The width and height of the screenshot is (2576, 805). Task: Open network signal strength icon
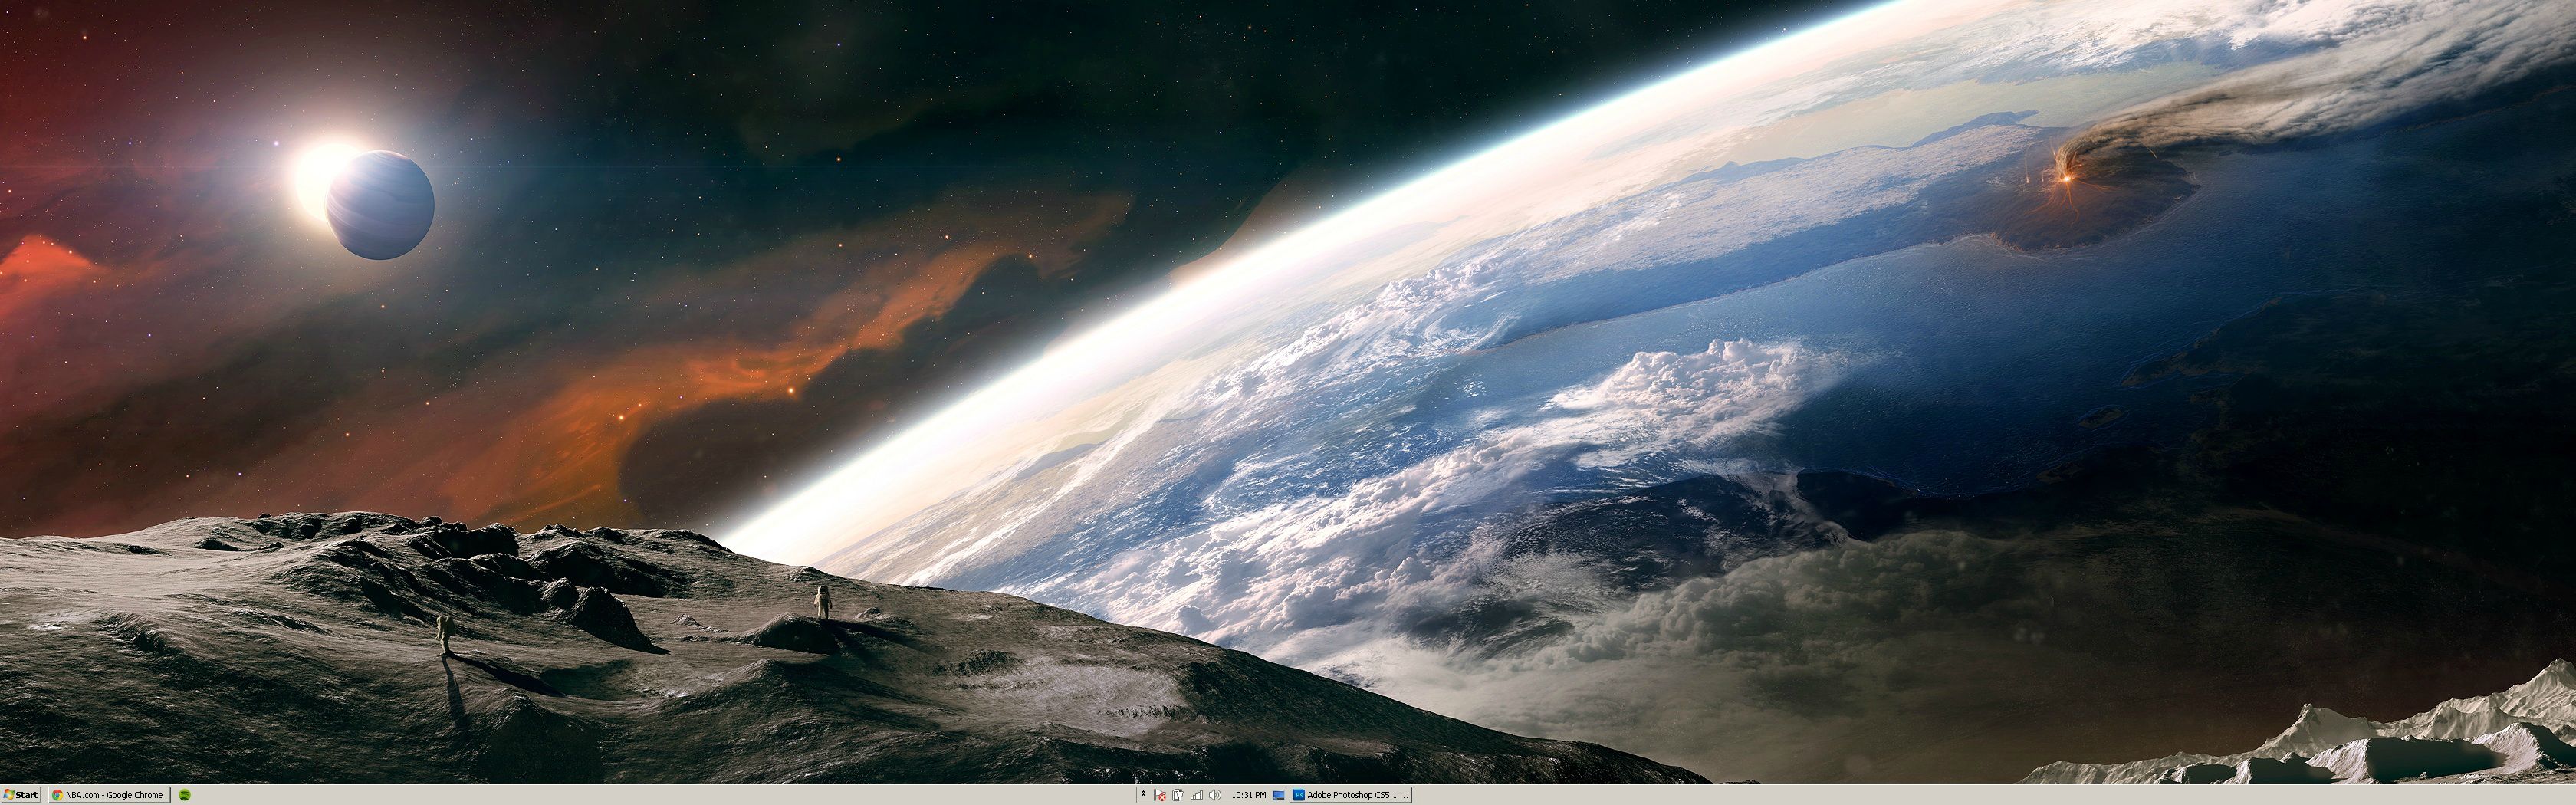(x=1197, y=796)
